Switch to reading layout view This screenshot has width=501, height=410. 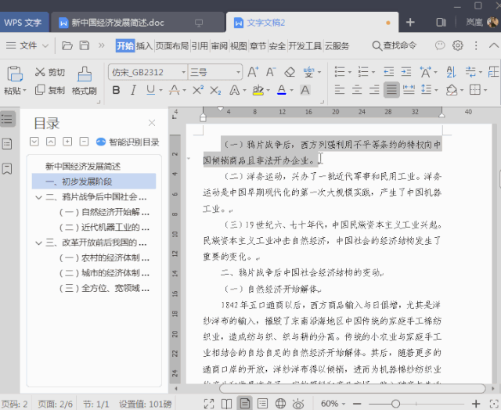pos(227,404)
